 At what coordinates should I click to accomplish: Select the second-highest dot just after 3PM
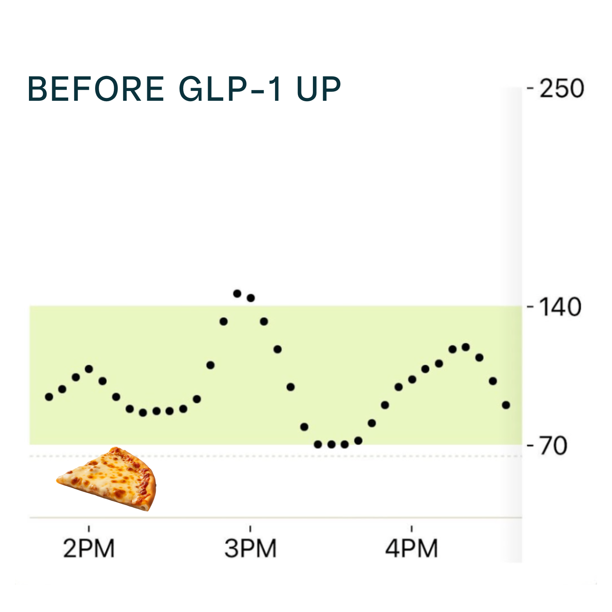point(251,298)
